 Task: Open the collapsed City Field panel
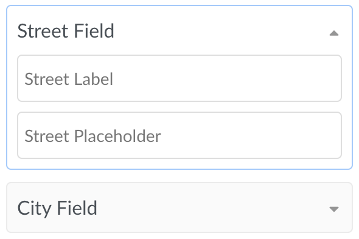pyautogui.click(x=179, y=207)
